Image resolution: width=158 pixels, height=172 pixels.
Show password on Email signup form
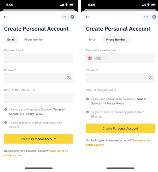[x=69, y=78]
